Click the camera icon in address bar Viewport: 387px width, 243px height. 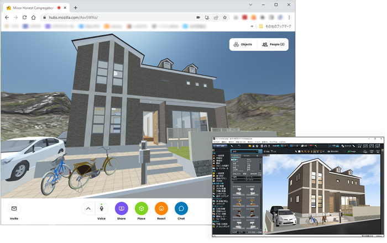click(198, 17)
